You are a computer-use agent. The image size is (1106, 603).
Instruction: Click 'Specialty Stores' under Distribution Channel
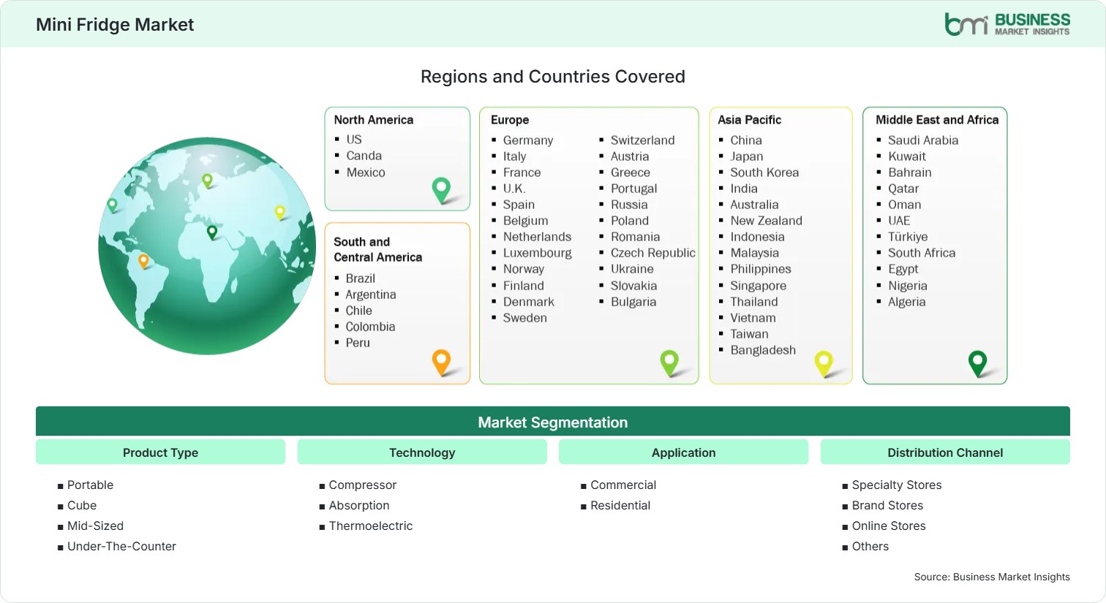[x=897, y=485]
